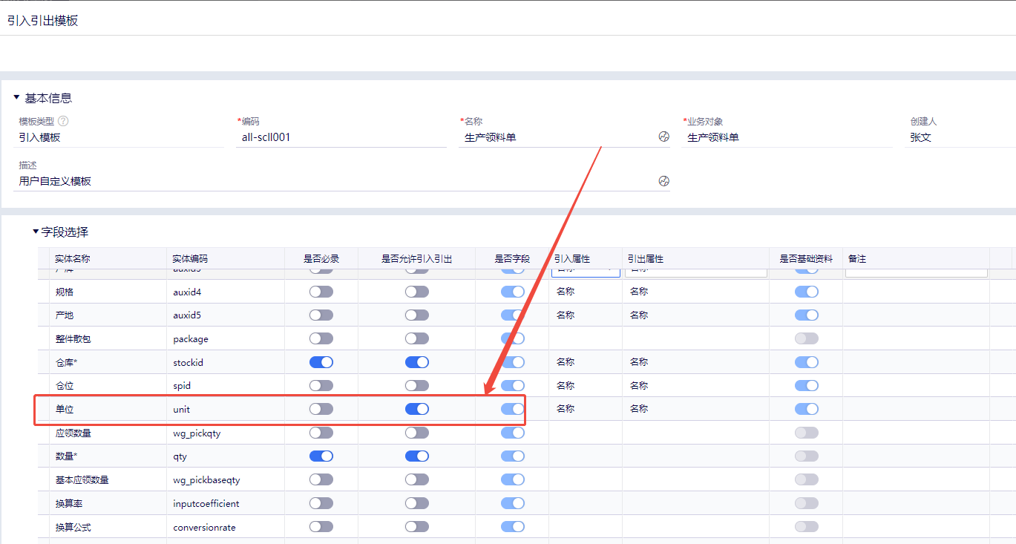Click the 引入属性 column header

pyautogui.click(x=586, y=259)
